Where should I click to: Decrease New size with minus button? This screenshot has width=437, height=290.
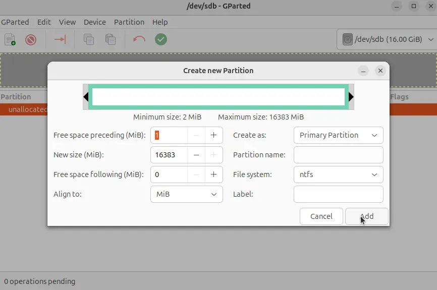tap(196, 155)
